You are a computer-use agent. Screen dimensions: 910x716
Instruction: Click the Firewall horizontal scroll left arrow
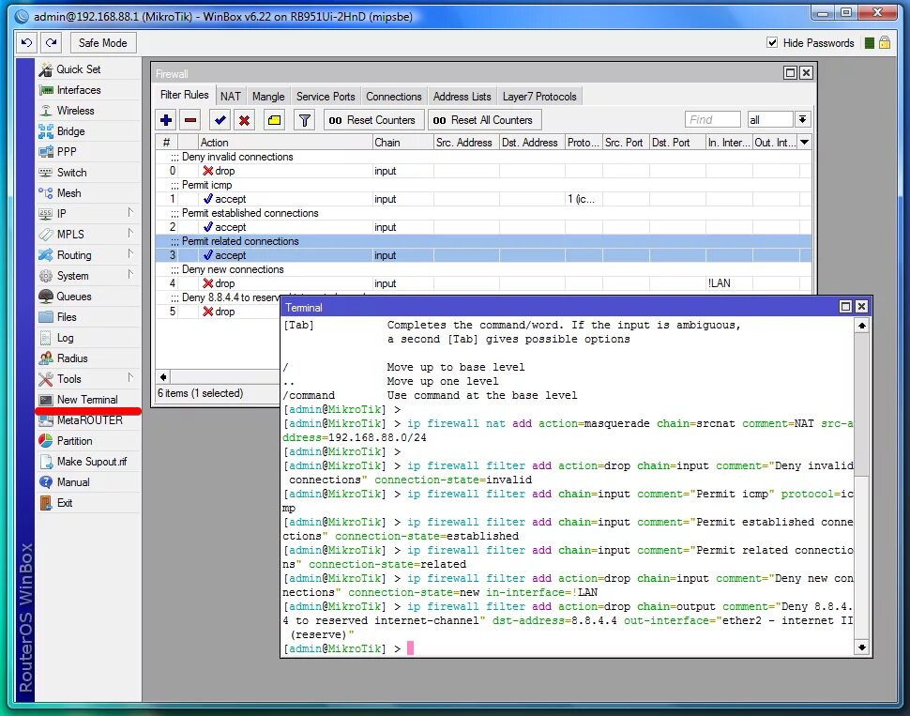click(163, 377)
